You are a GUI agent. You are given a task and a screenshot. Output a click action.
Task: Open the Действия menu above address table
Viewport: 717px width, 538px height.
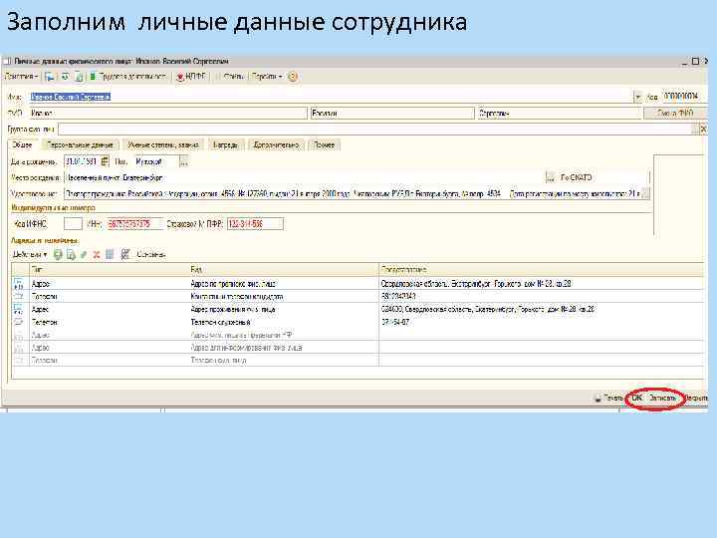coord(30,254)
